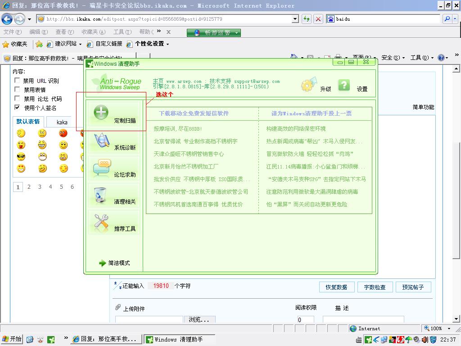This screenshot has height=346, width=461.
Task: Click 字数检查 button
Action: 375,287
